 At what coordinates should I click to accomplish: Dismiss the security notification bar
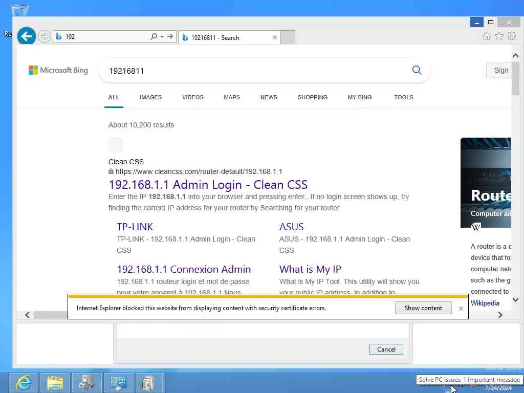pos(461,309)
